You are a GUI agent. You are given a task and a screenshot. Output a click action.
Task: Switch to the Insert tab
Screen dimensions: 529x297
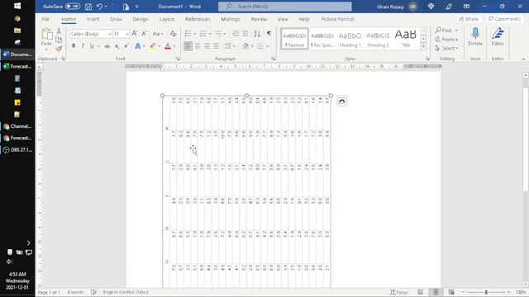pyautogui.click(x=93, y=19)
